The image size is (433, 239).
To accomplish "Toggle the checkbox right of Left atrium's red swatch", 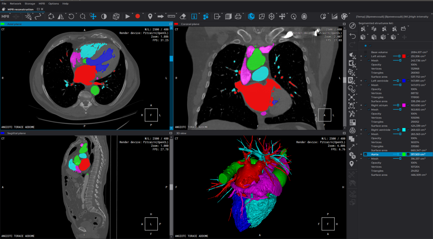I will click(408, 56).
